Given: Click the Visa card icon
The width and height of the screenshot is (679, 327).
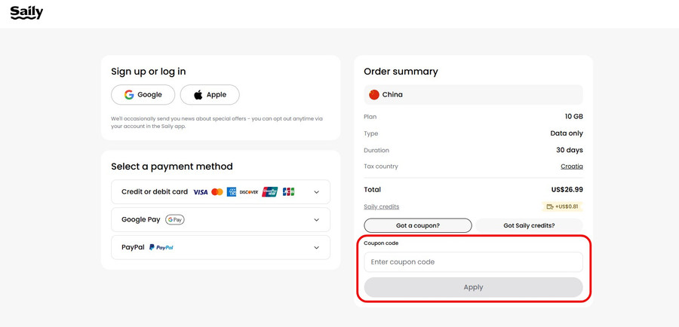Looking at the screenshot, I should coord(200,192).
